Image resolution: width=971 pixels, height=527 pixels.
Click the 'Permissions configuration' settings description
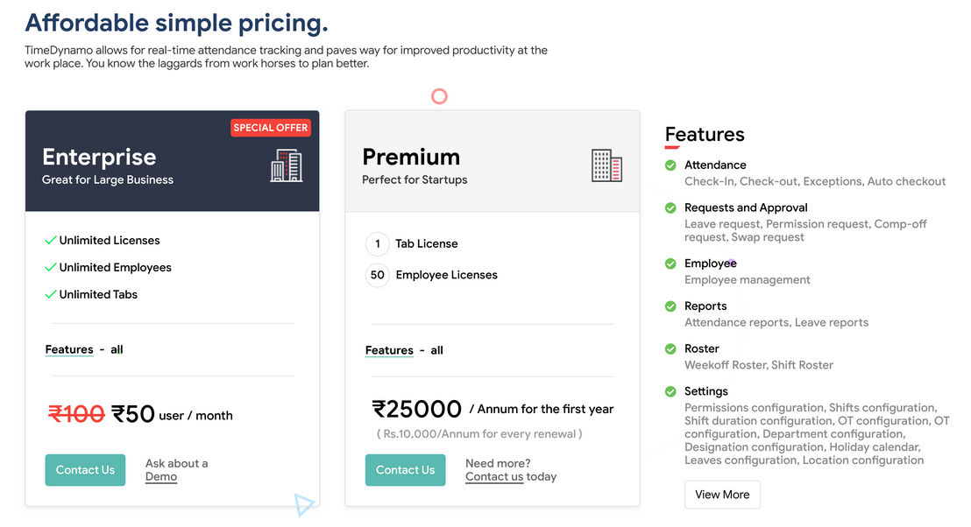click(x=817, y=433)
